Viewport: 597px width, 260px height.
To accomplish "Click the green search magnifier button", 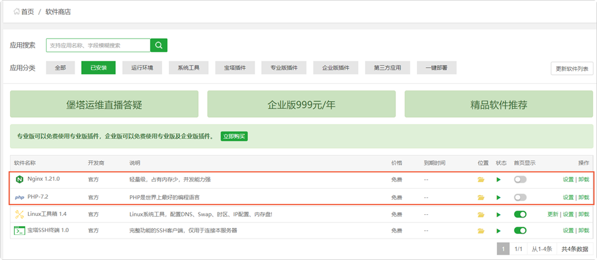I will (159, 45).
